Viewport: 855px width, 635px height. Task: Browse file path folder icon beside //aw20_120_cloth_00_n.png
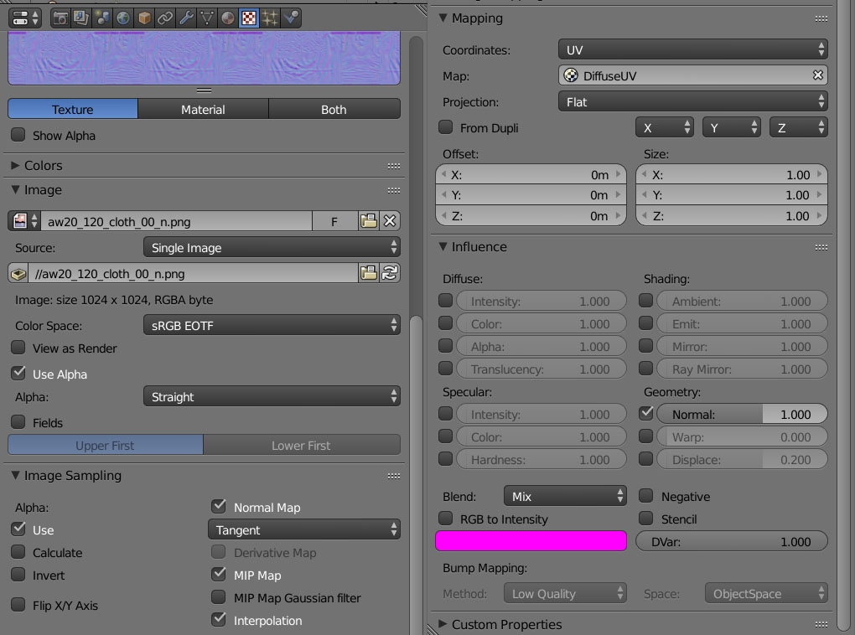(x=369, y=273)
